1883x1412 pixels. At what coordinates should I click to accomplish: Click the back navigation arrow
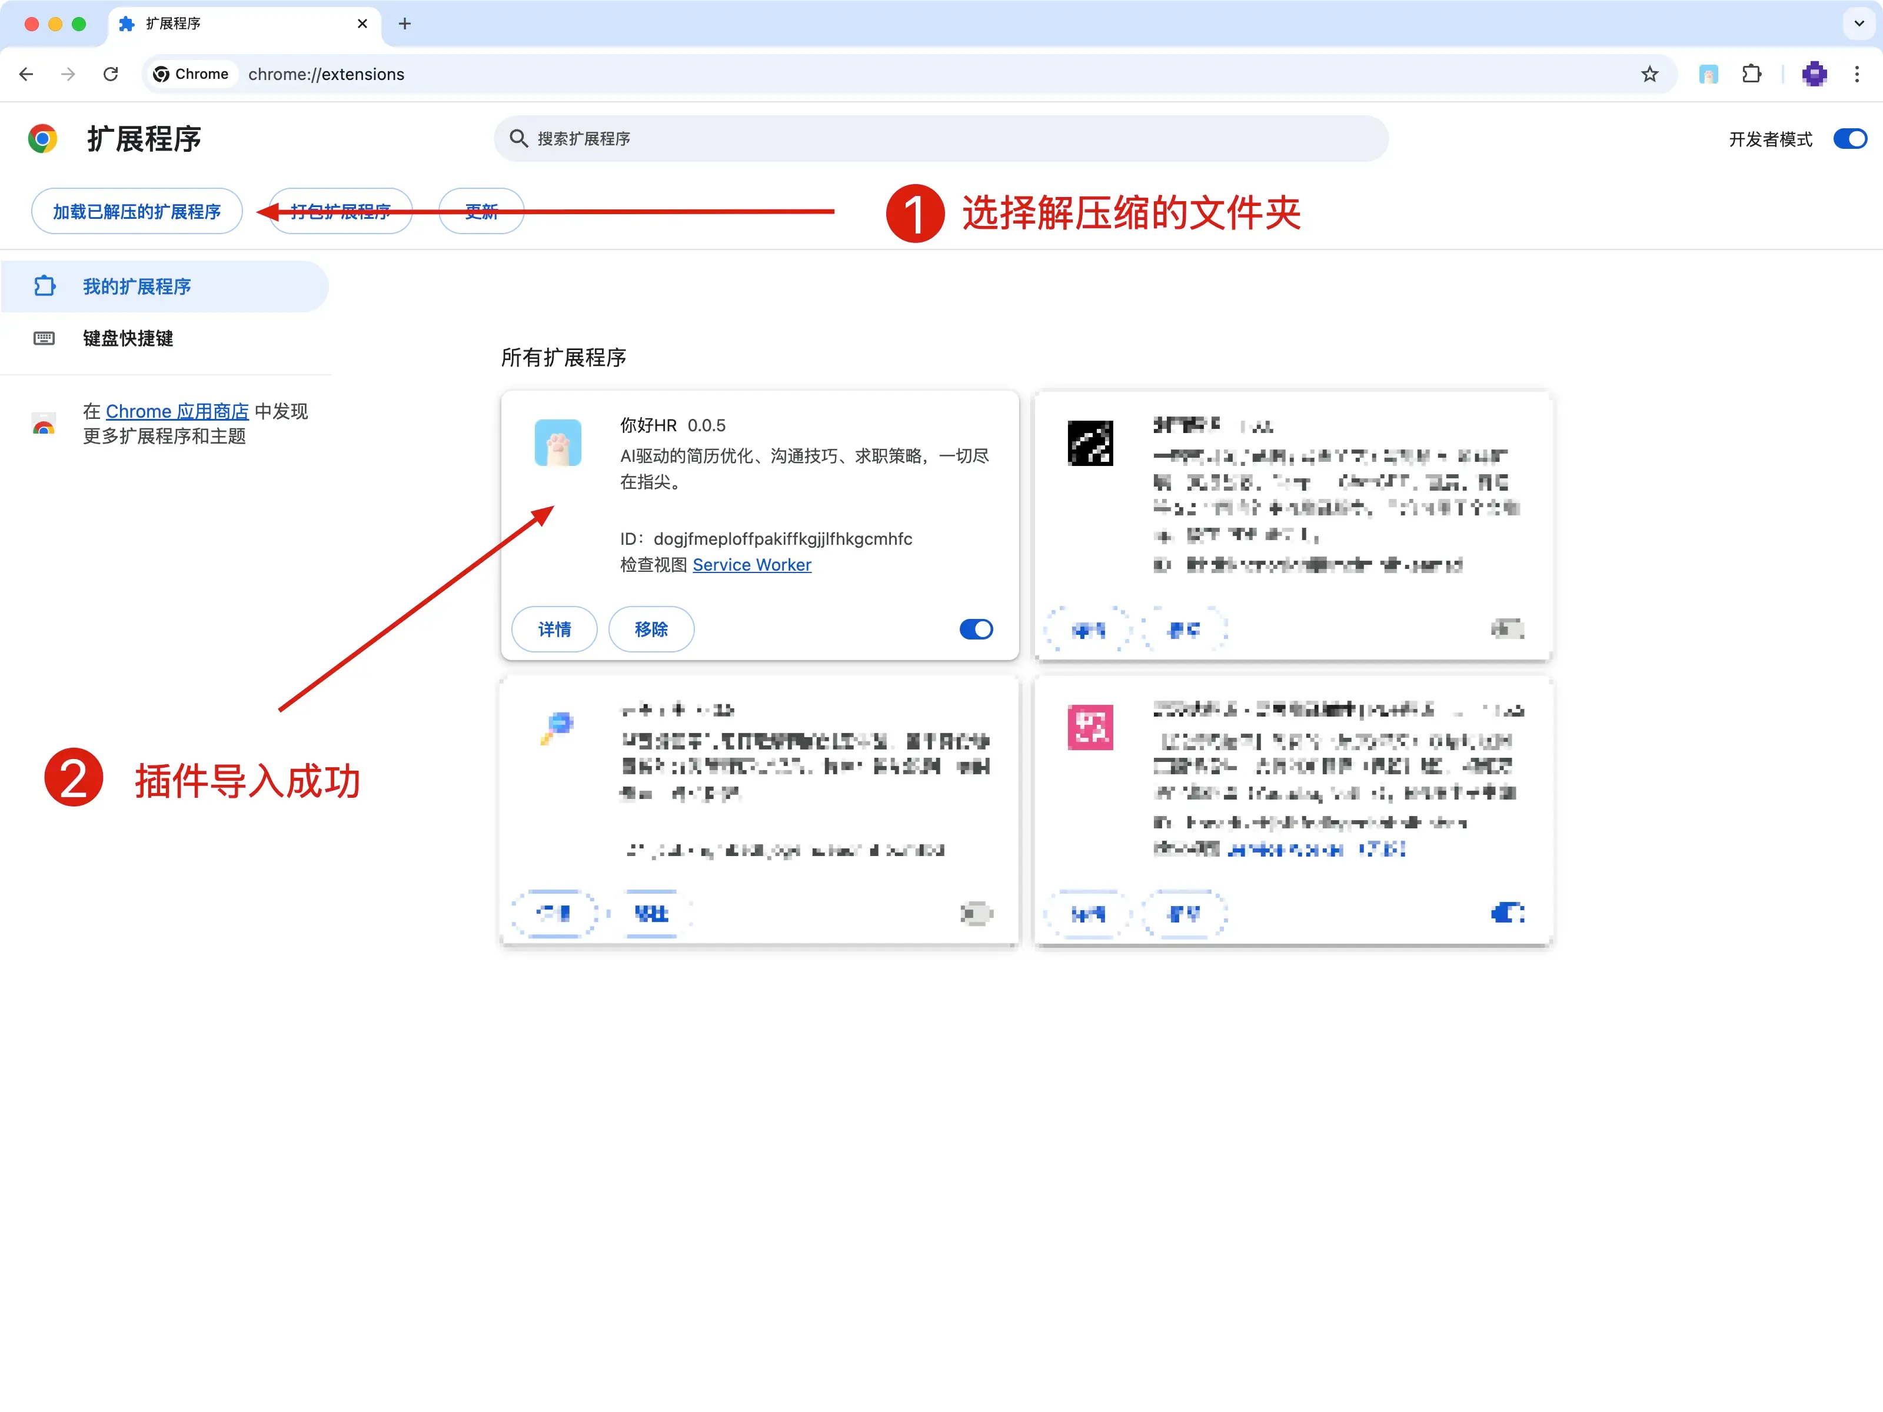26,74
